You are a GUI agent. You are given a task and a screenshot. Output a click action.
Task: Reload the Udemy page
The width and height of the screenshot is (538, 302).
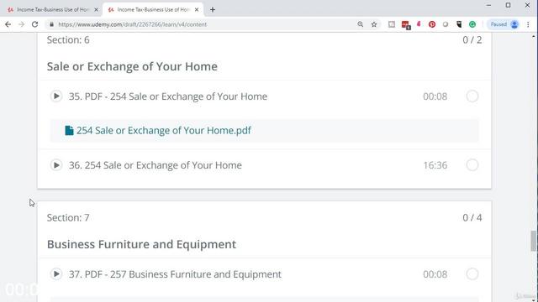pos(34,24)
